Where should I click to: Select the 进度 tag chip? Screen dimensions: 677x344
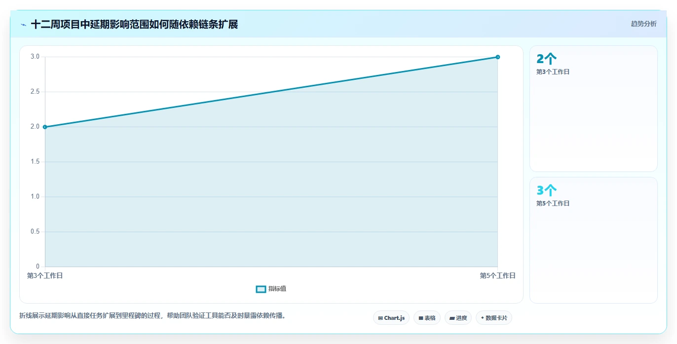[x=458, y=318]
